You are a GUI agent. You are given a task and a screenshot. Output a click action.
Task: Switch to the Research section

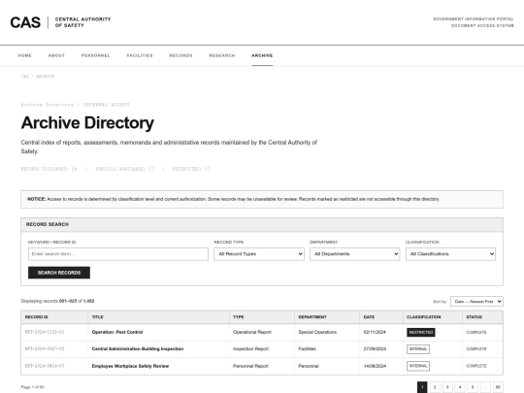coord(222,55)
